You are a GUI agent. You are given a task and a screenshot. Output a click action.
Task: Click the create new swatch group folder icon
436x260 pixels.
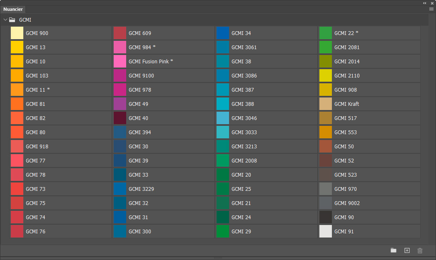coord(394,250)
